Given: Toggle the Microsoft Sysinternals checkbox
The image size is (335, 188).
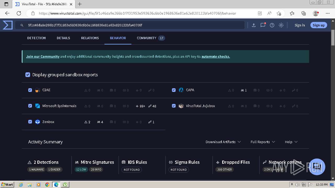Looking at the screenshot, I should pyautogui.click(x=30, y=106).
